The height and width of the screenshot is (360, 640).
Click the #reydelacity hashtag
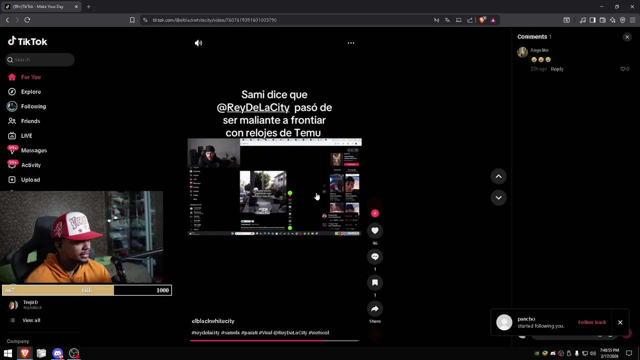tap(205, 333)
